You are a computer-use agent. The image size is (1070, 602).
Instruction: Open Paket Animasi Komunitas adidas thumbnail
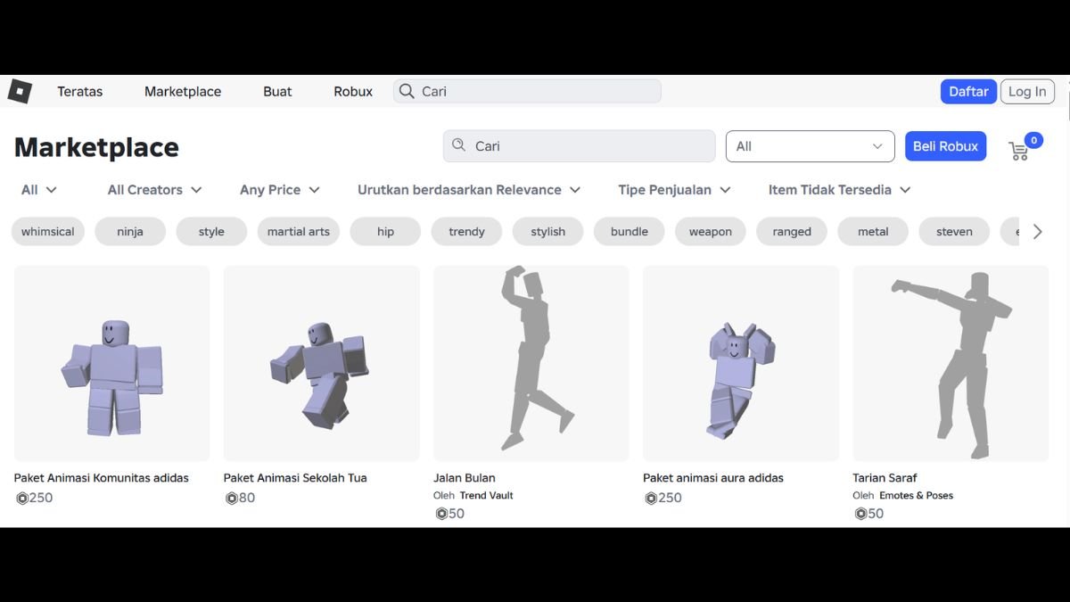(111, 363)
